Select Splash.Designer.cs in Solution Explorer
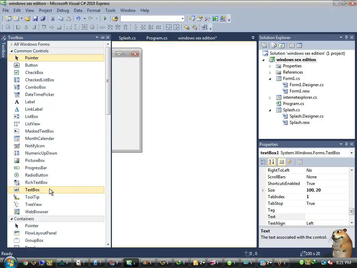This screenshot has height=268, width=357. [306, 116]
